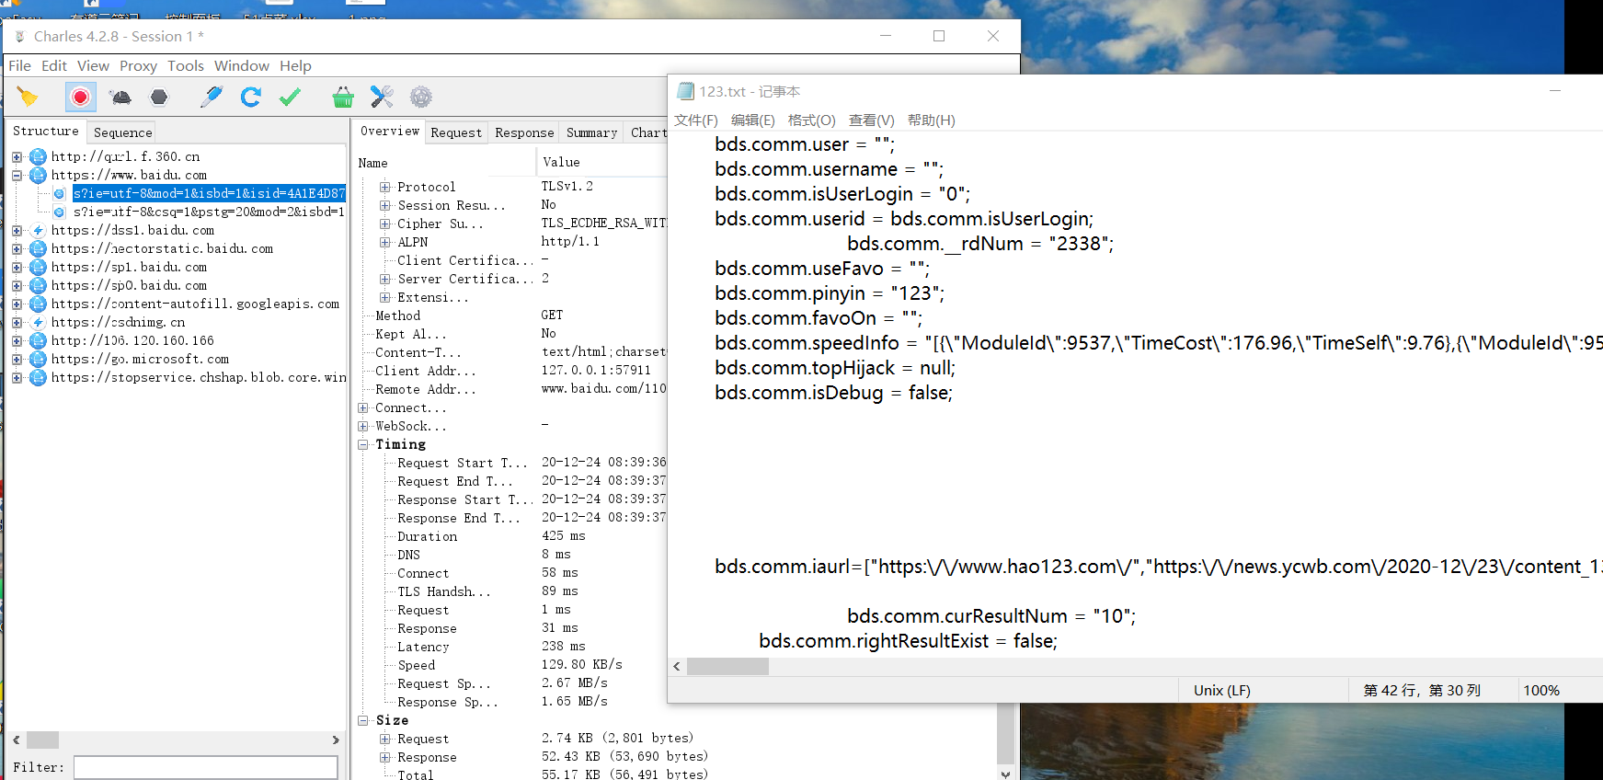Viewport: 1603px width, 780px height.
Task: Switch to the Sequence tab
Action: [x=122, y=132]
